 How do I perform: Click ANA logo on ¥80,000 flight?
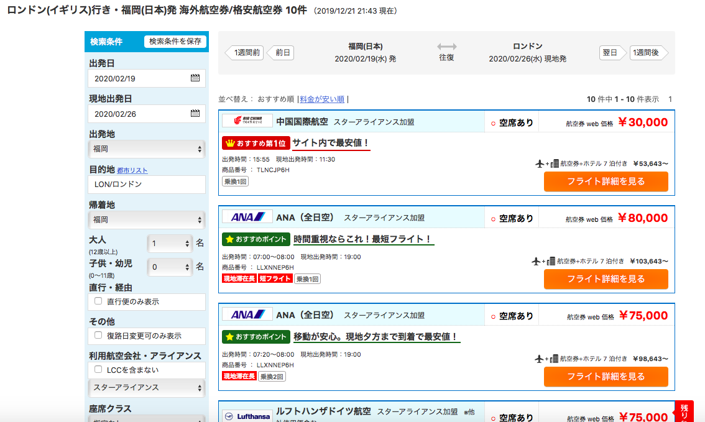point(247,217)
